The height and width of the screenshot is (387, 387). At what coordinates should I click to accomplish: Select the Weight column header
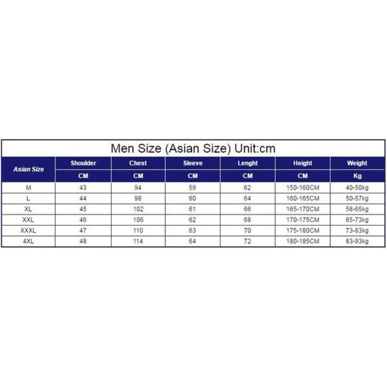tap(357, 163)
